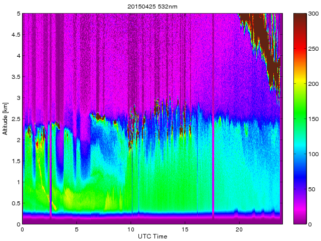Viewport: 321px width, 241px height.
Task: Click the y-axis tick label 4.5
Action: pyautogui.click(x=16, y=35)
